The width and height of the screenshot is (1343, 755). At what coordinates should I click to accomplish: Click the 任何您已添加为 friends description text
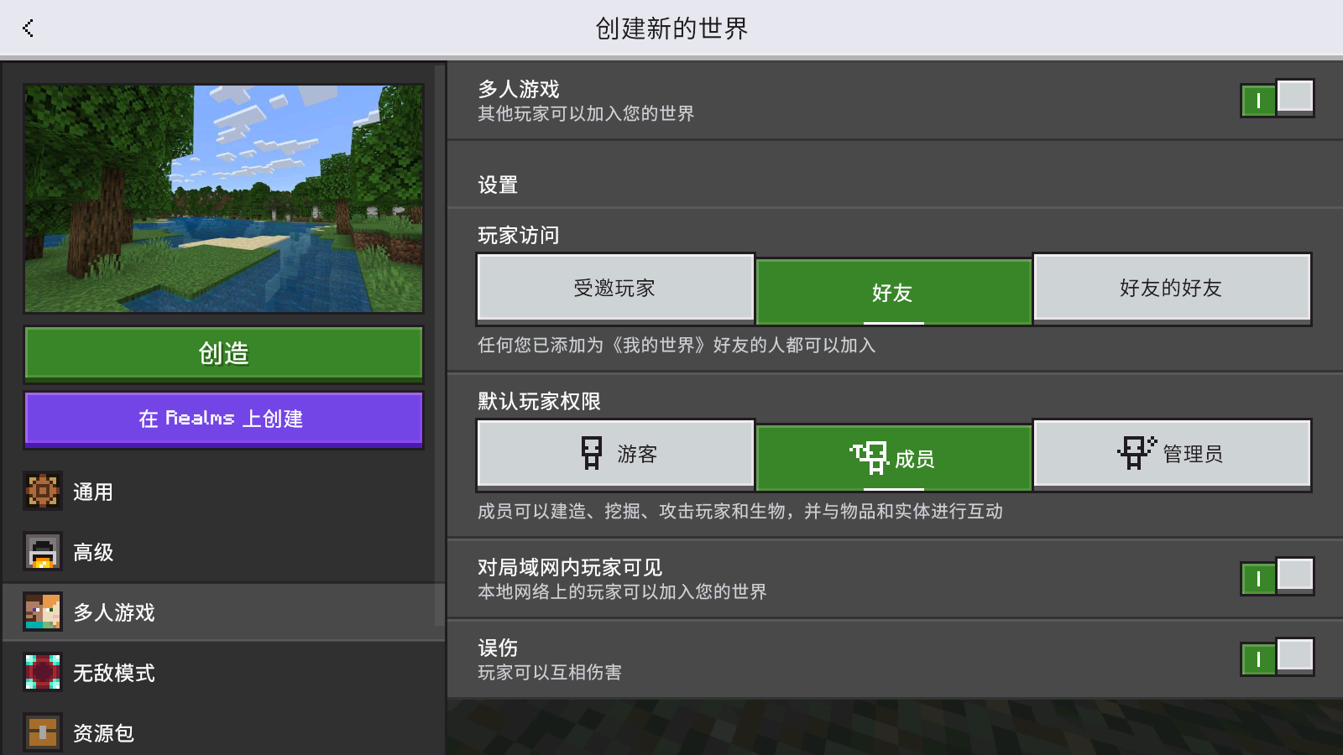(677, 345)
